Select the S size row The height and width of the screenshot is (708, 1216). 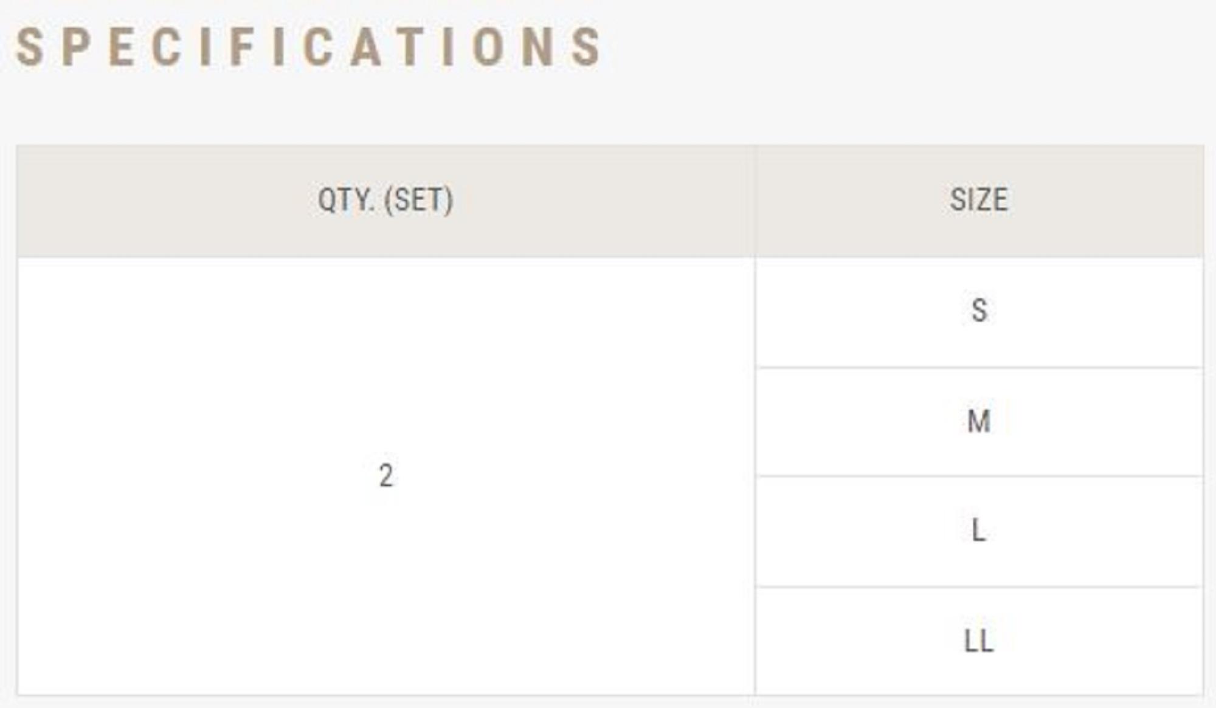pyautogui.click(x=979, y=311)
